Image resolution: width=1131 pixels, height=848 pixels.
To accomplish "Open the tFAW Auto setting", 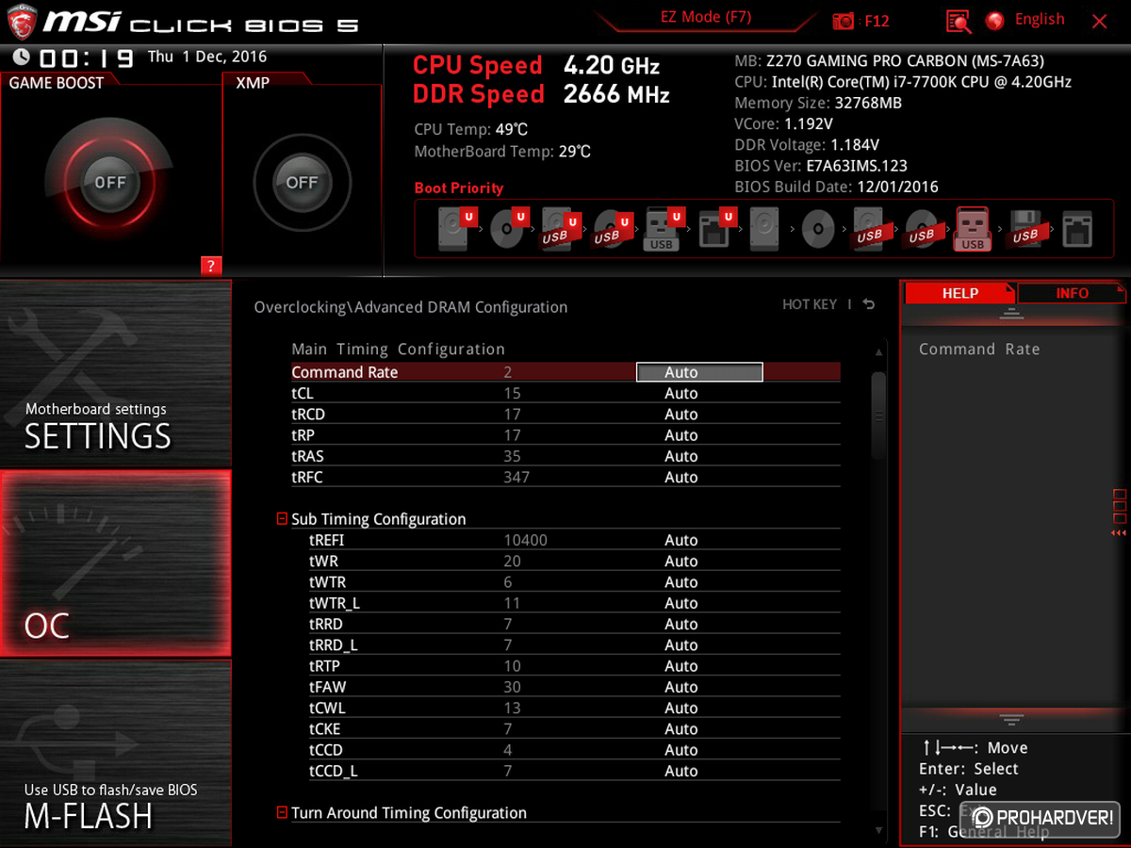I will (x=681, y=687).
